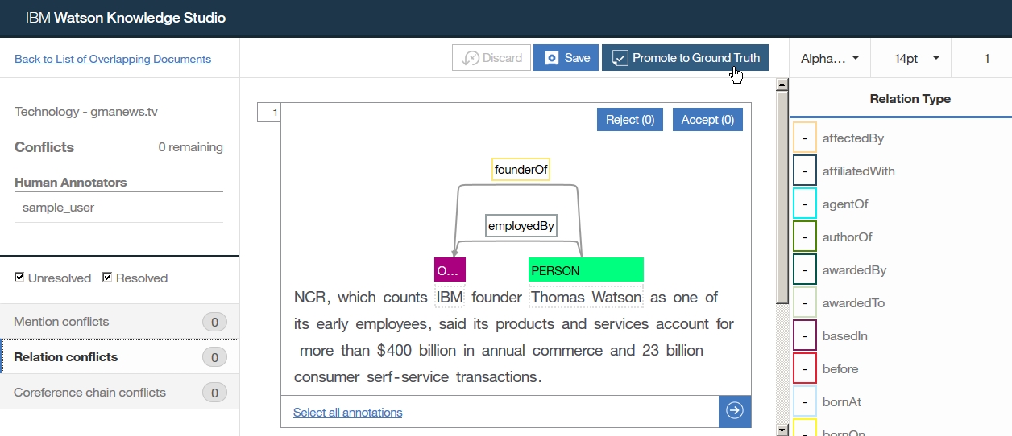Click the affiliatedWith relation name
Viewport: 1012px width, 436px height.
[858, 171]
